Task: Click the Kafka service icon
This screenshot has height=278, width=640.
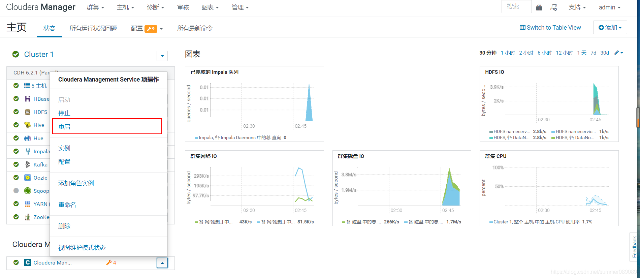Action: (x=28, y=164)
